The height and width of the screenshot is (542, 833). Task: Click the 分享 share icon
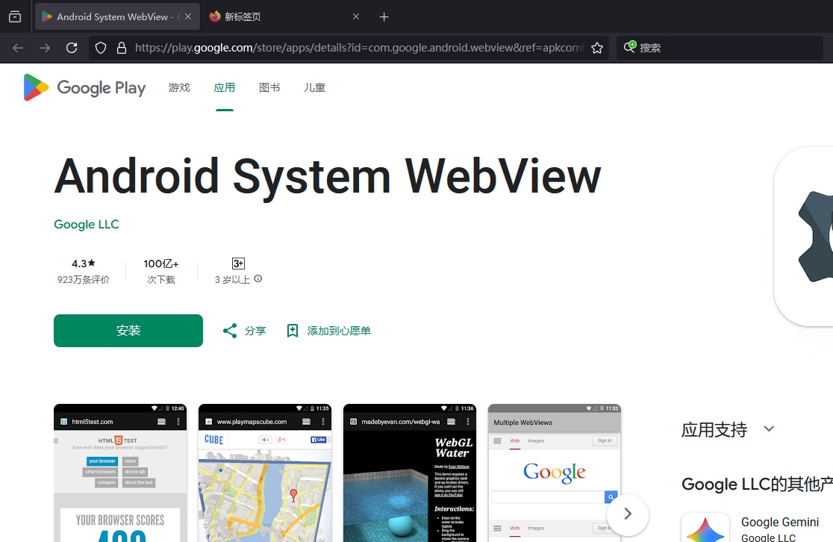point(229,331)
